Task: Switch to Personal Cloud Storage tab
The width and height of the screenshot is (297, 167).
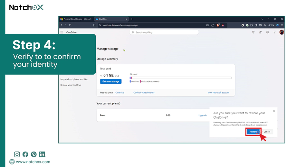Action: [x=76, y=19]
